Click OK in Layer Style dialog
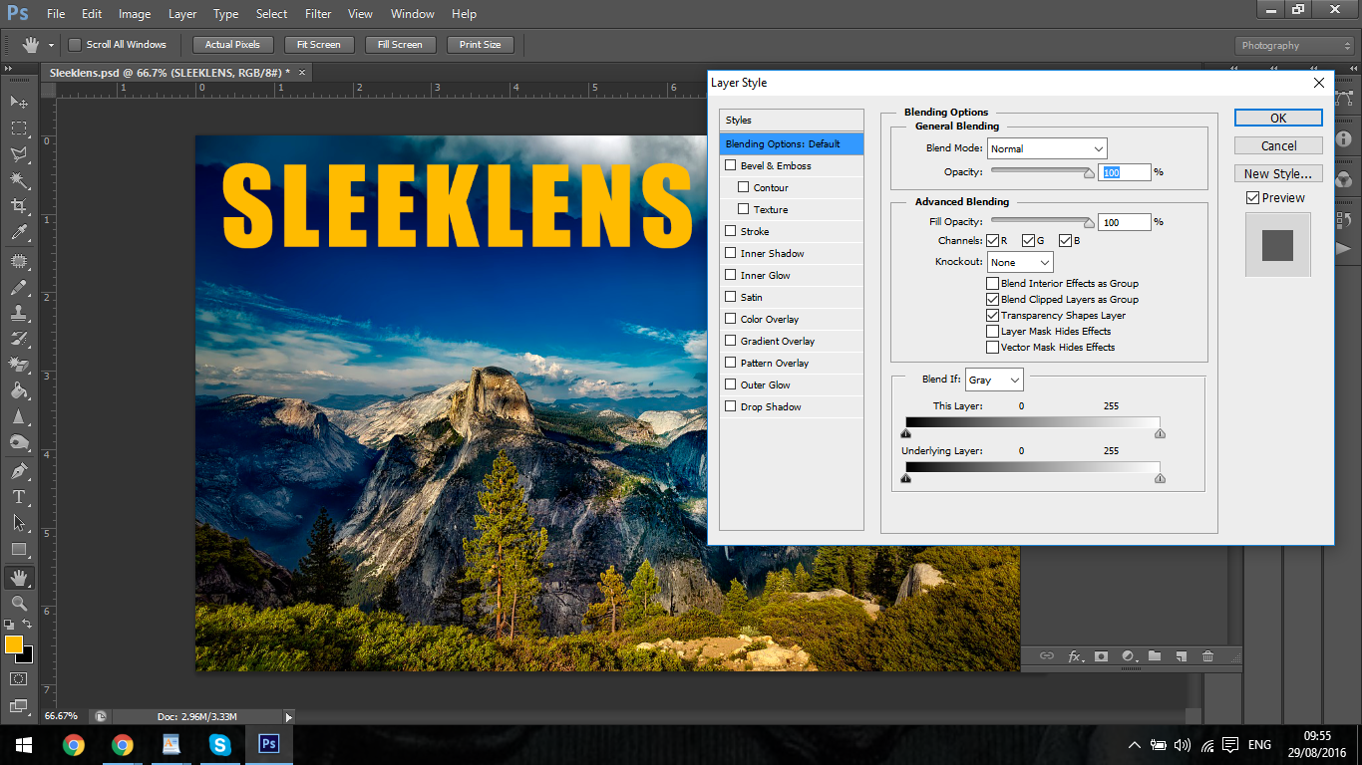The height and width of the screenshot is (765, 1362). point(1278,118)
